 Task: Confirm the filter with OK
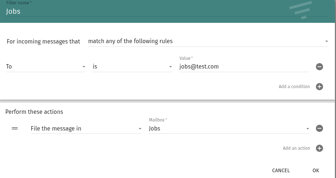pyautogui.click(x=316, y=170)
